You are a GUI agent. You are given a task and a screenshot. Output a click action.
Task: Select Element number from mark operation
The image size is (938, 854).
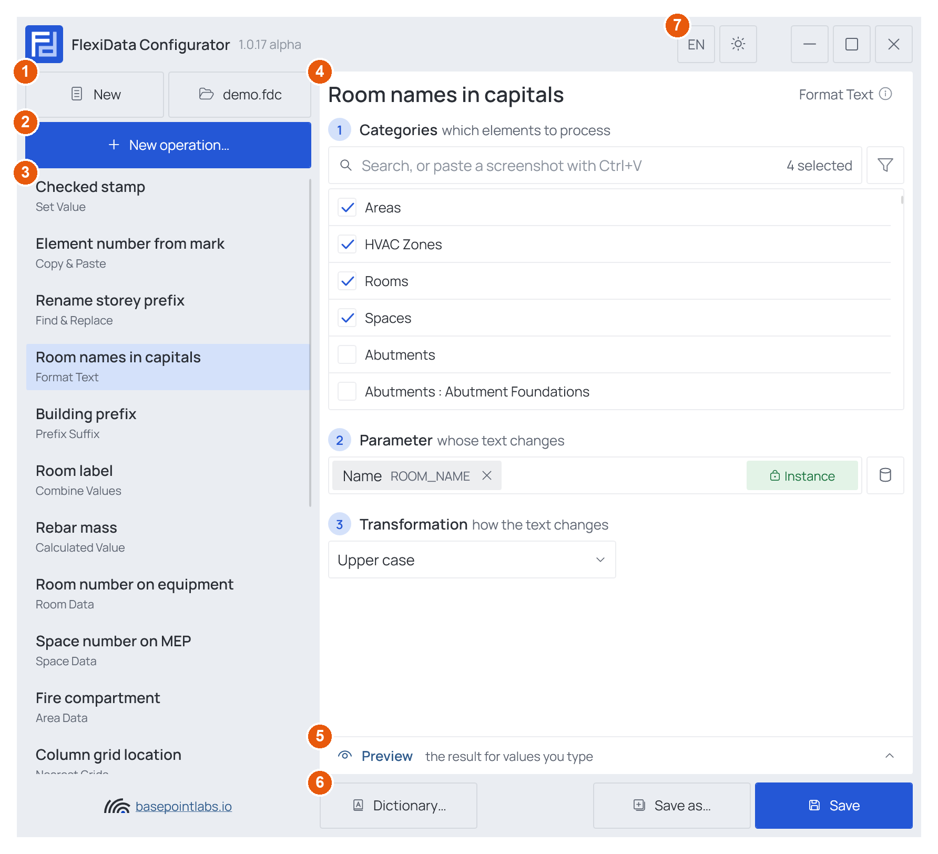168,253
